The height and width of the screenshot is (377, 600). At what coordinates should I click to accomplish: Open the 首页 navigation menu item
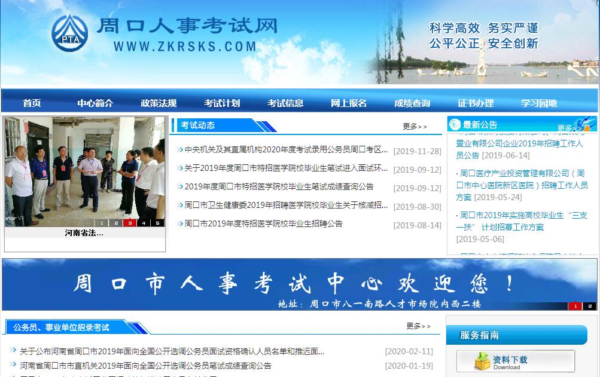coord(32,103)
